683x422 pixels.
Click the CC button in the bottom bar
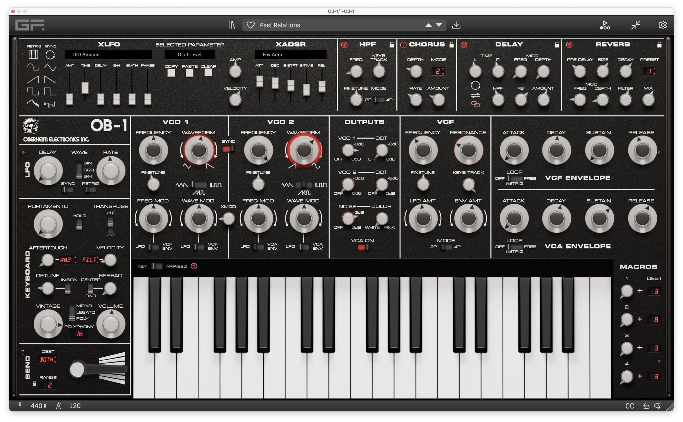630,406
